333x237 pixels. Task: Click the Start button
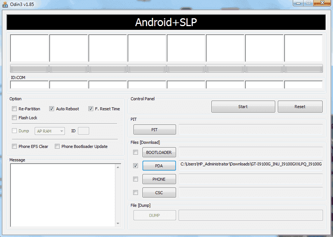(243, 107)
